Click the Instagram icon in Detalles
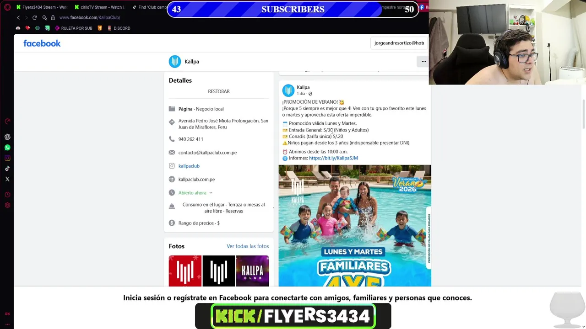586x329 pixels. [172, 166]
